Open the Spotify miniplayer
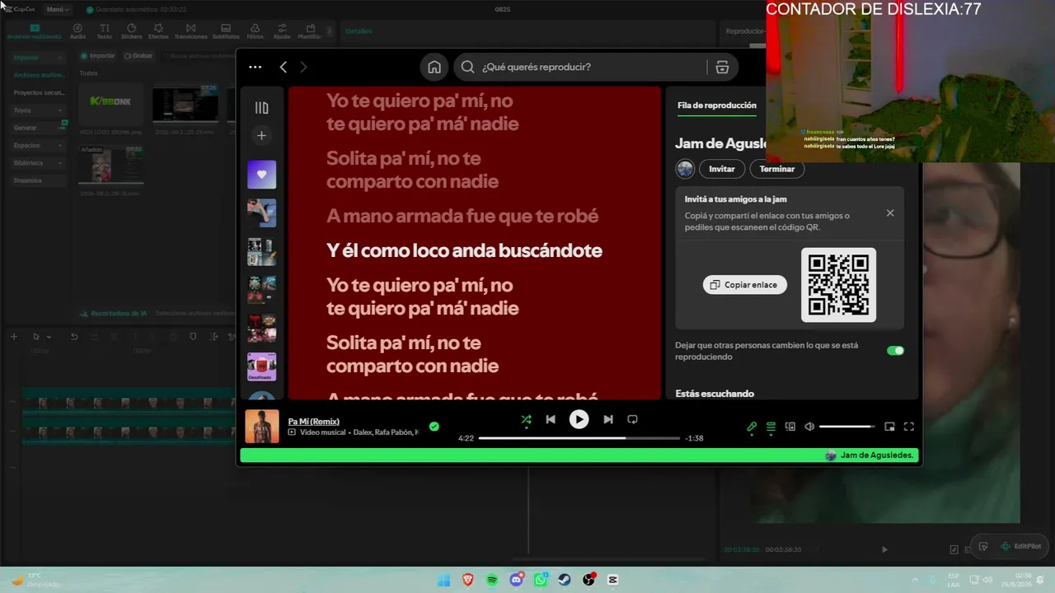The height and width of the screenshot is (593, 1055). coord(889,427)
